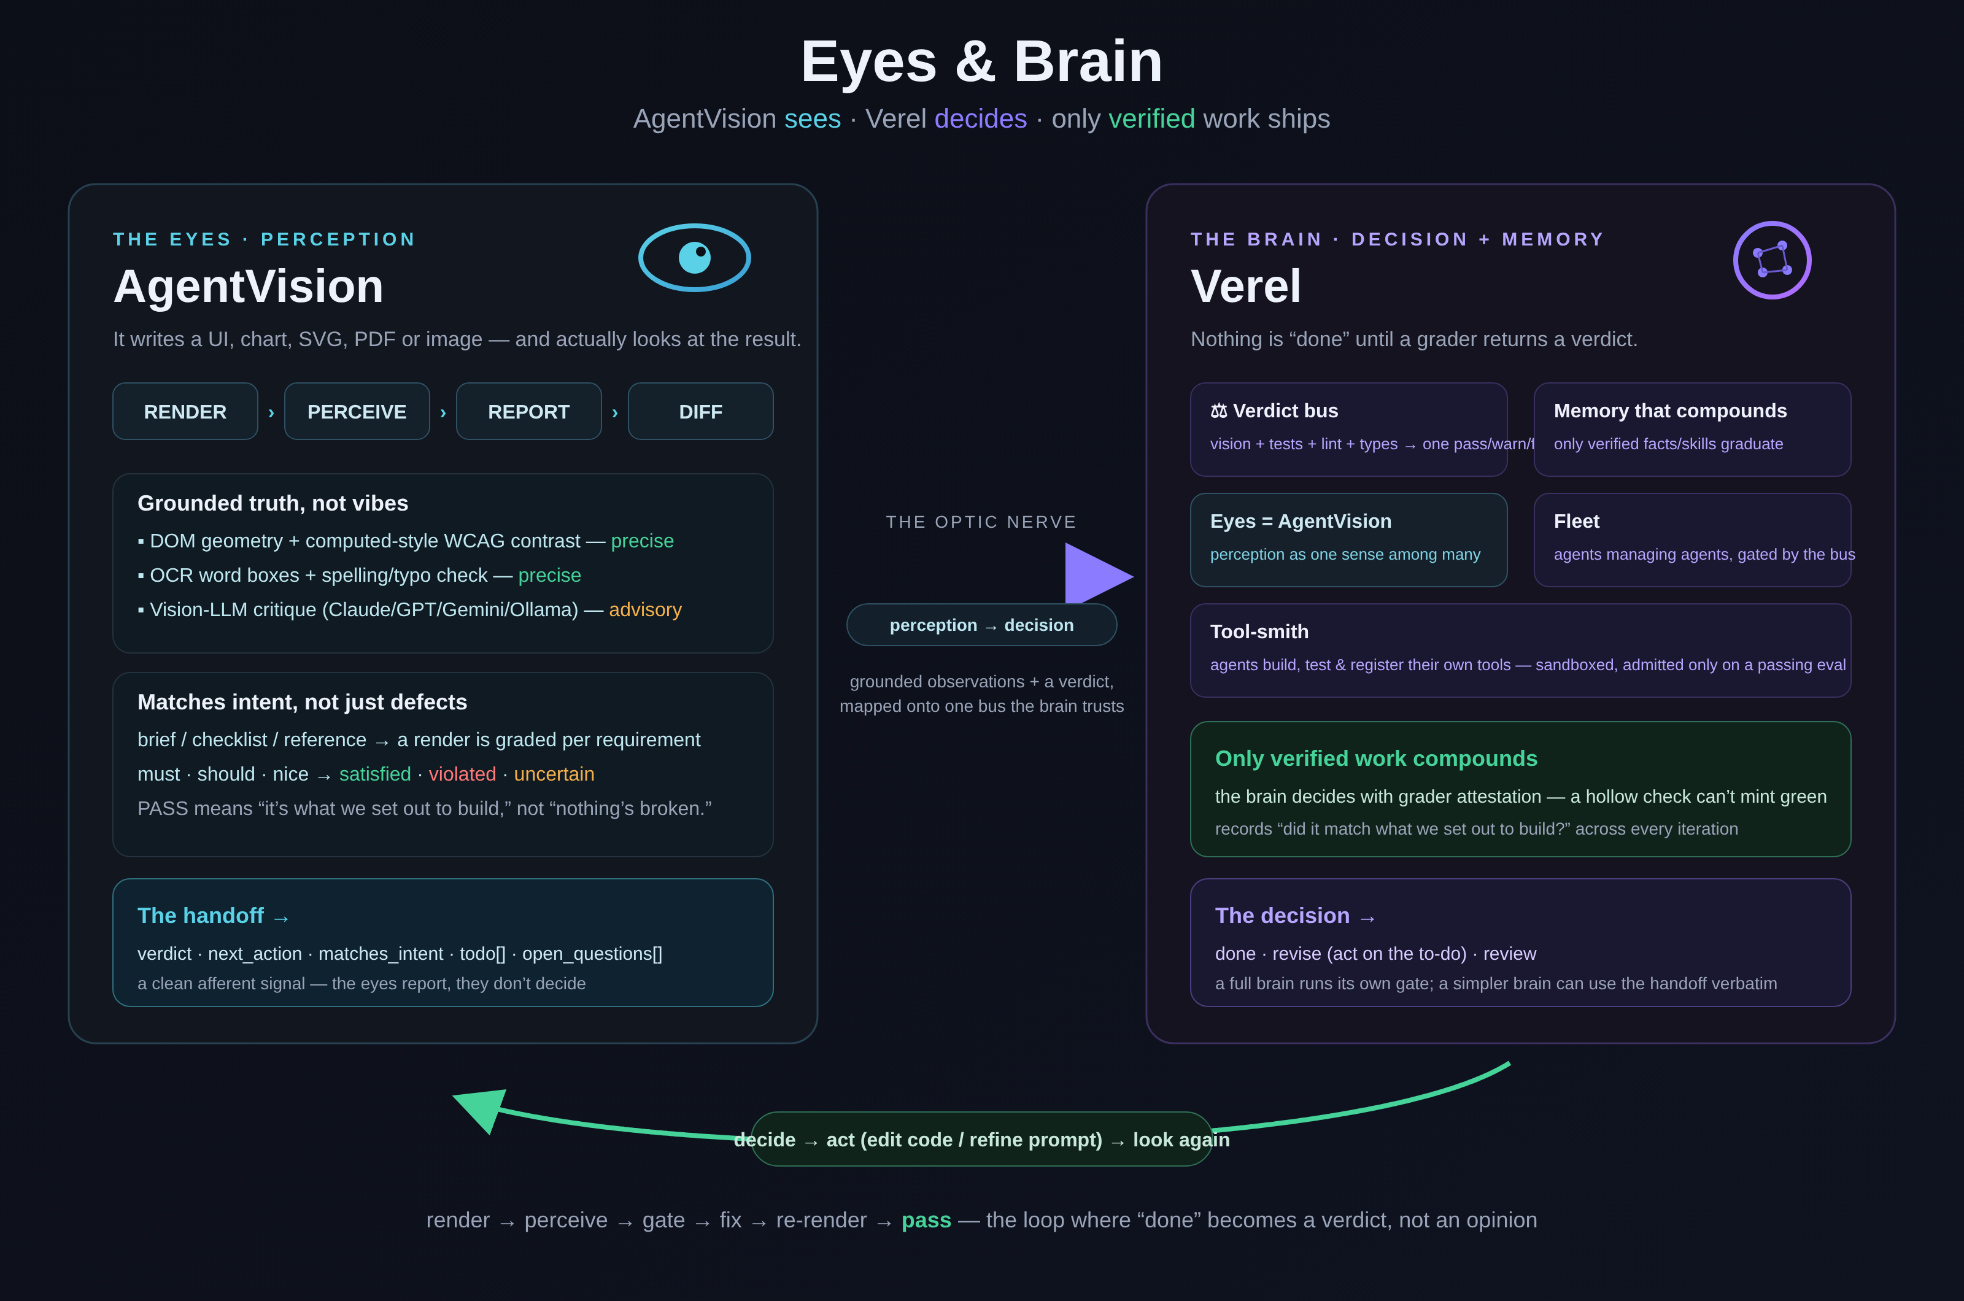Click the decide → act → look again pill
1964x1301 pixels.
point(981,1139)
